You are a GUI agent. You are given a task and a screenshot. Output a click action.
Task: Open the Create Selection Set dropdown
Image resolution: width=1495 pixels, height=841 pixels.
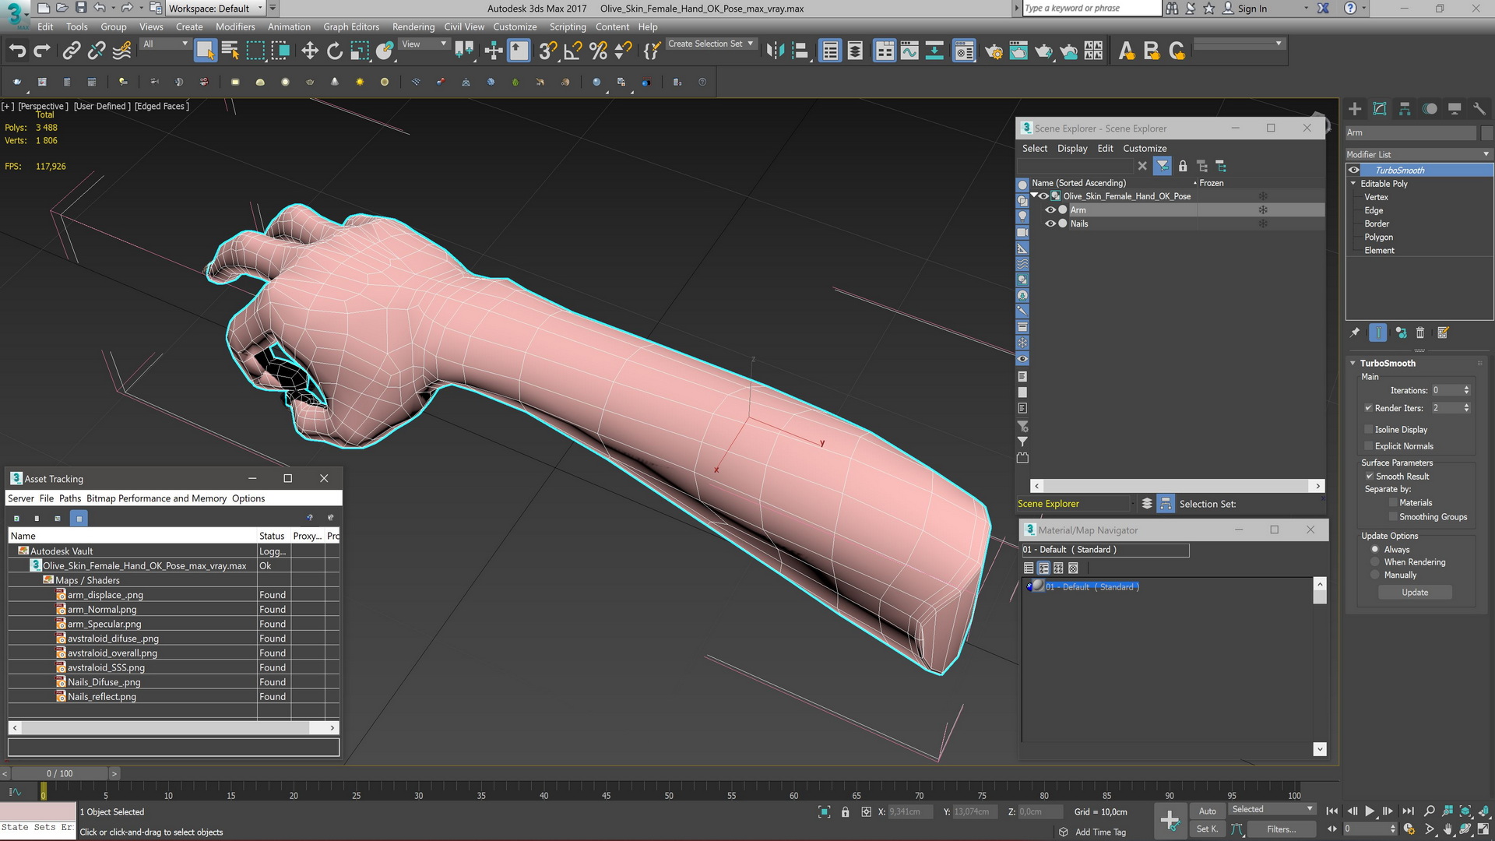(x=710, y=44)
